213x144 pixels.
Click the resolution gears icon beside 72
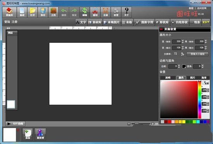pos(182,54)
